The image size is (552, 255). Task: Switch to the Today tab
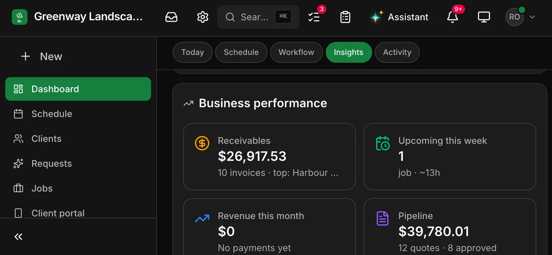coord(192,52)
